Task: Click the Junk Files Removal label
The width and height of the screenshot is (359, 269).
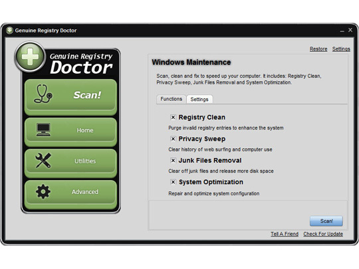Action: [x=210, y=160]
